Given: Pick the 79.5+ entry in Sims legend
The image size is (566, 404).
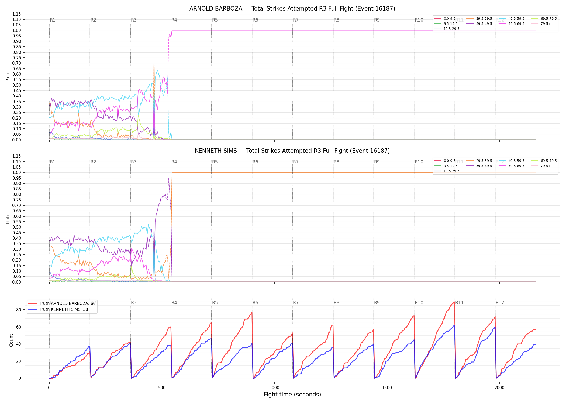Looking at the screenshot, I should pos(541,166).
